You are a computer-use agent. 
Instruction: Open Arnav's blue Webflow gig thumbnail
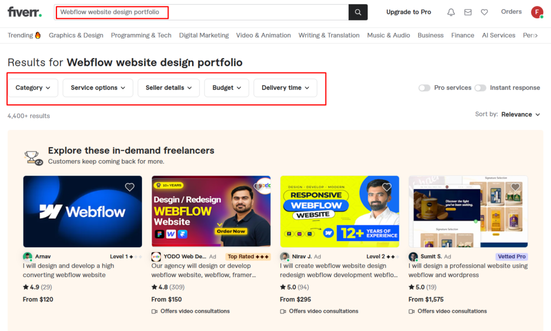click(x=82, y=212)
